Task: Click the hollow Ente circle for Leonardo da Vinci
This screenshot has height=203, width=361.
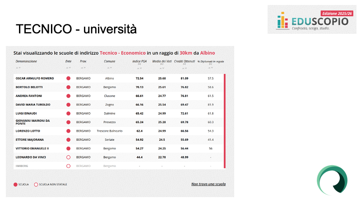Action: [69, 157]
